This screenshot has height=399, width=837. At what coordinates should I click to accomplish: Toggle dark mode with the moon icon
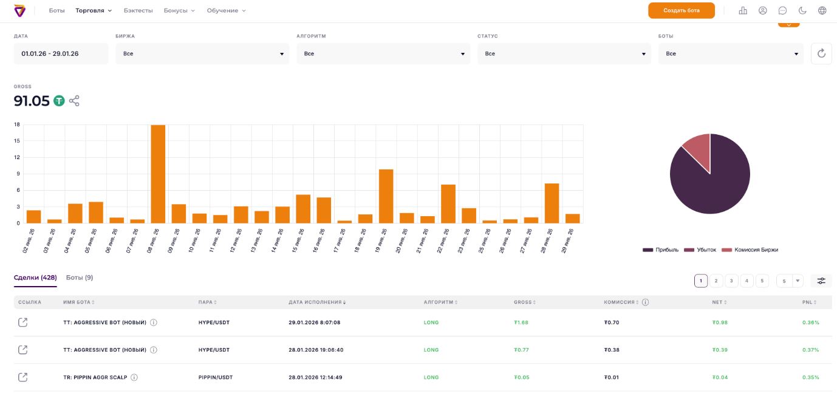802,10
